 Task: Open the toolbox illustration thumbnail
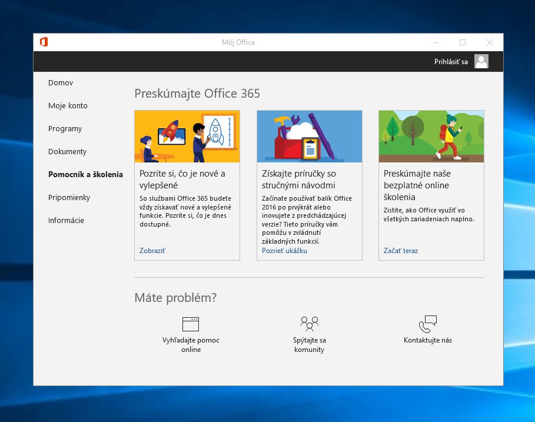click(x=310, y=136)
